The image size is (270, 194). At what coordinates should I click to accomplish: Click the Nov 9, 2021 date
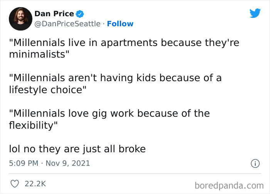click(x=68, y=163)
